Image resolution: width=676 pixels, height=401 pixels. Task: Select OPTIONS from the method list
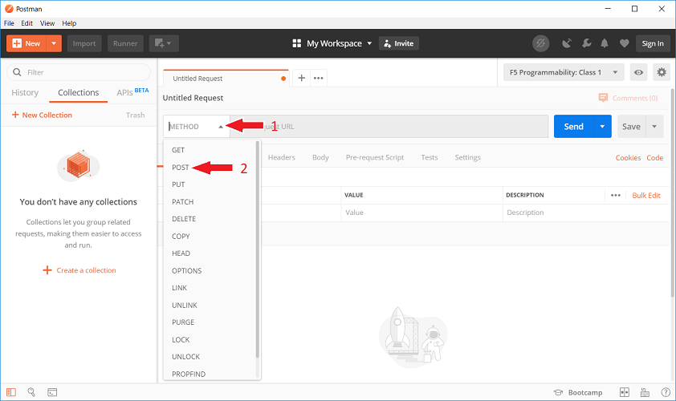[x=210, y=270]
